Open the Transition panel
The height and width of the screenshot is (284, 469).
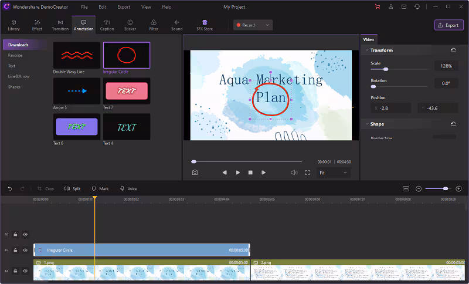click(x=60, y=25)
